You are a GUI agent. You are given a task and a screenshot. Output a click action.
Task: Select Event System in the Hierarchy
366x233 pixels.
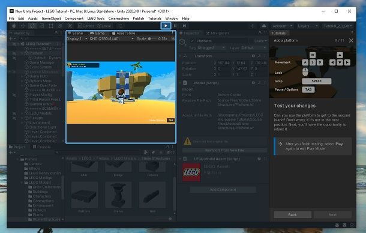(x=41, y=67)
